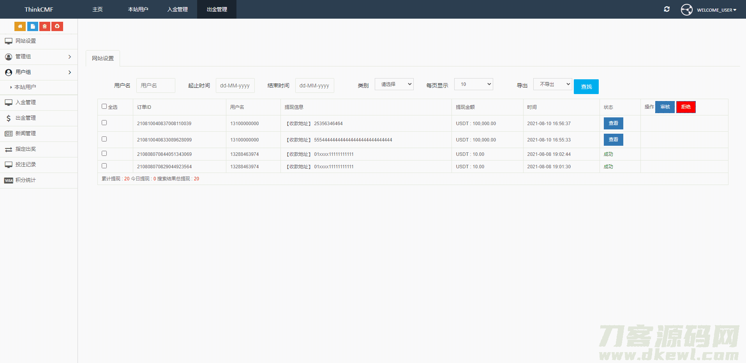Open the 每页显示 dropdown showing 10
This screenshot has width=746, height=363.
tap(473, 84)
